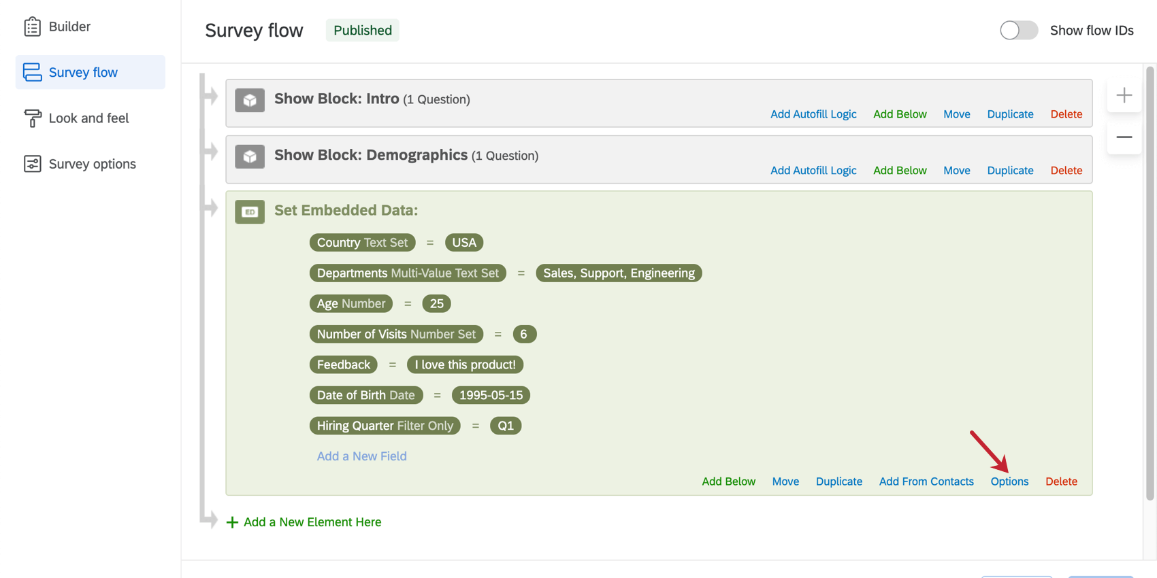The image size is (1157, 578).
Task: Click the Builder clipboard icon in sidebar
Action: 32,27
